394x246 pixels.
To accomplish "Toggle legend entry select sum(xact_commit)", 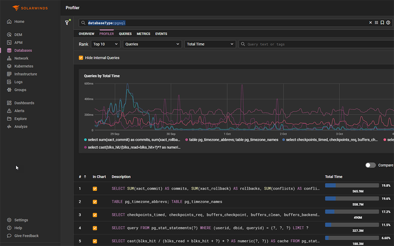I will tap(132, 140).
